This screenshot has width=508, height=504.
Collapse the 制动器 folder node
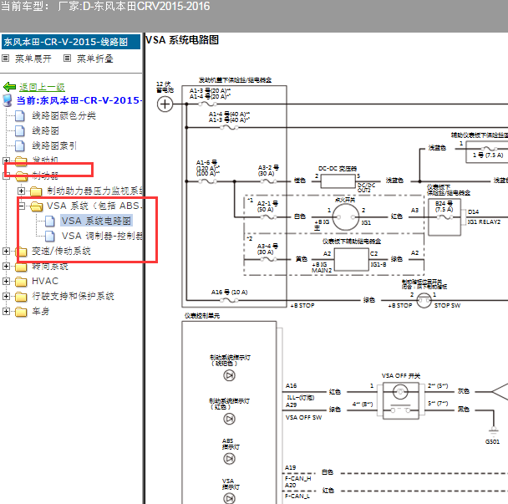(x=6, y=176)
